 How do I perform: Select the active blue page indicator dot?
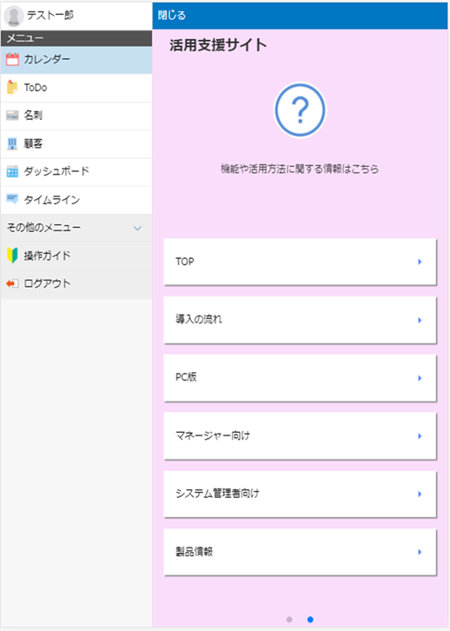click(310, 620)
